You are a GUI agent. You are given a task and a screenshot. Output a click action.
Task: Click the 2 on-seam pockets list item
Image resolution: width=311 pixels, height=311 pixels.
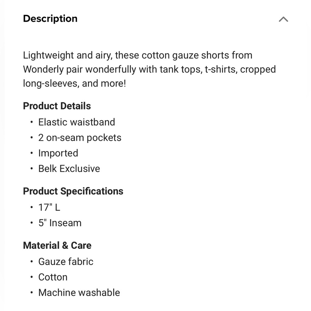[80, 137]
